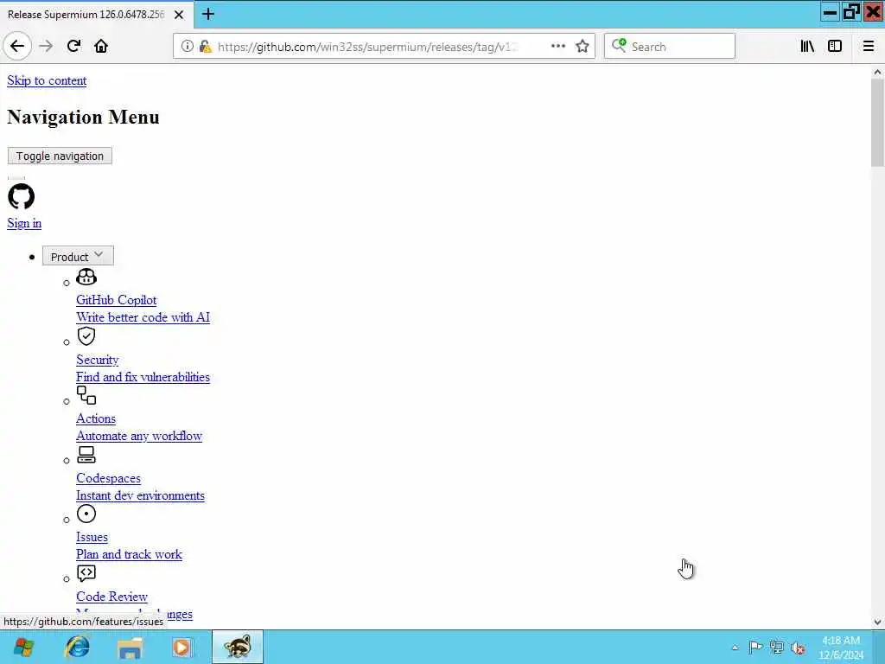Open Write better code with AI link
The image size is (885, 664).
(x=143, y=317)
